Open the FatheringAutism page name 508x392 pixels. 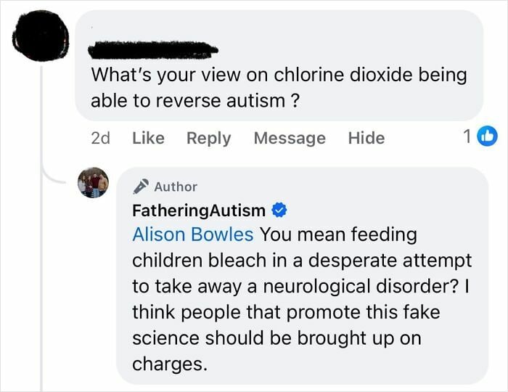pyautogui.click(x=199, y=211)
